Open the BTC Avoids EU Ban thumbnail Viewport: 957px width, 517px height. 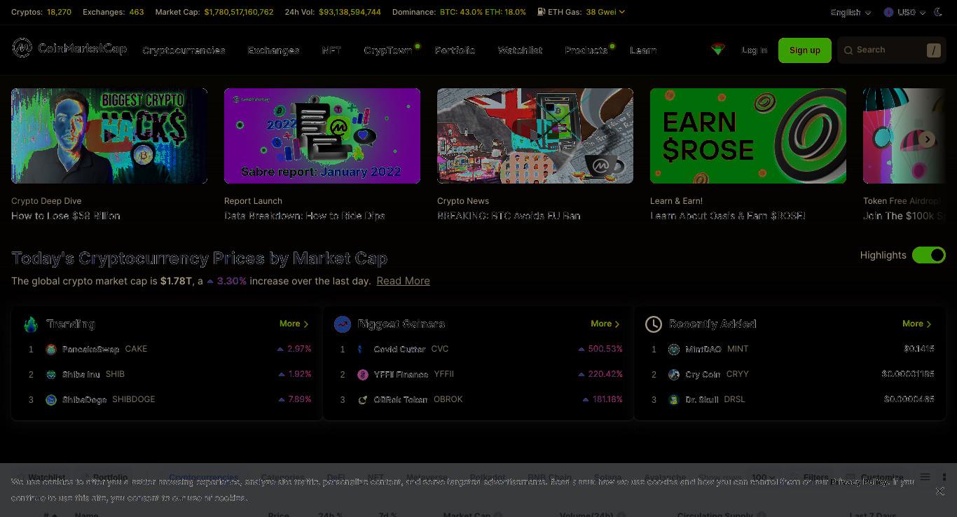(535, 136)
